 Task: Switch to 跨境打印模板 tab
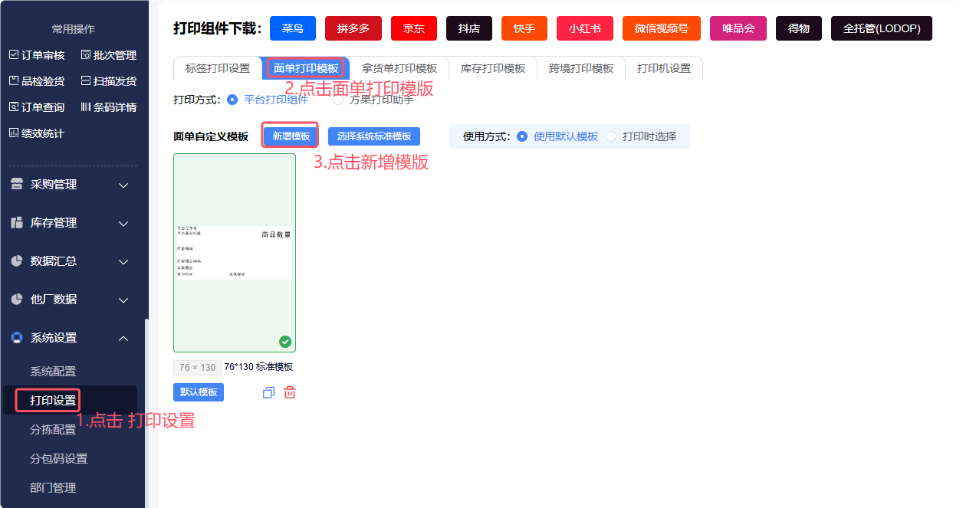581,68
